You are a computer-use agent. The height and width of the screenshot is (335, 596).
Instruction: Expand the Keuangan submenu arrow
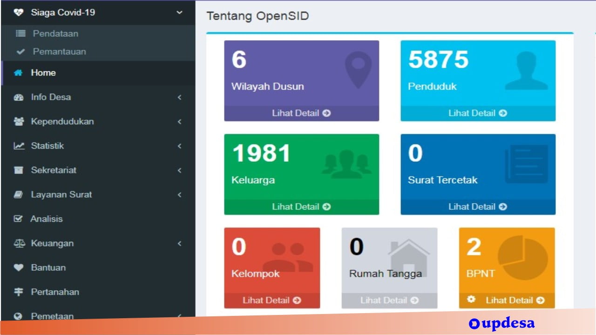179,243
